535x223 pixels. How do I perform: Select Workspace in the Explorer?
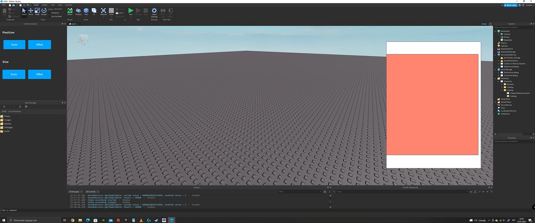(x=505, y=31)
